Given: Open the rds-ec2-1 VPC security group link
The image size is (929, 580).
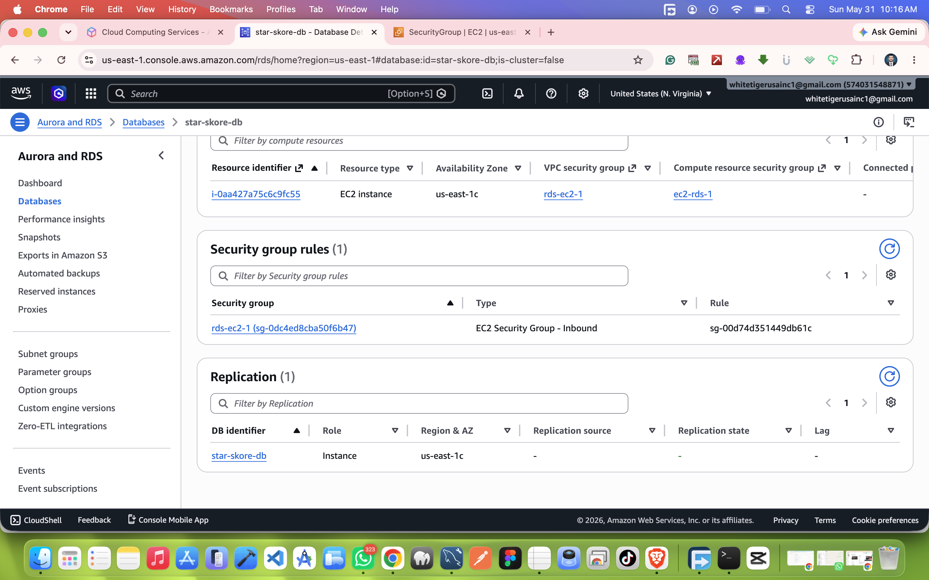Looking at the screenshot, I should point(563,194).
